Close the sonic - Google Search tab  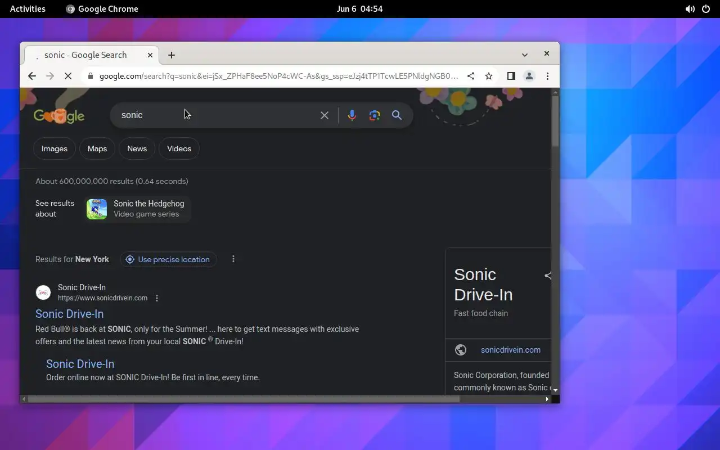[x=150, y=55]
